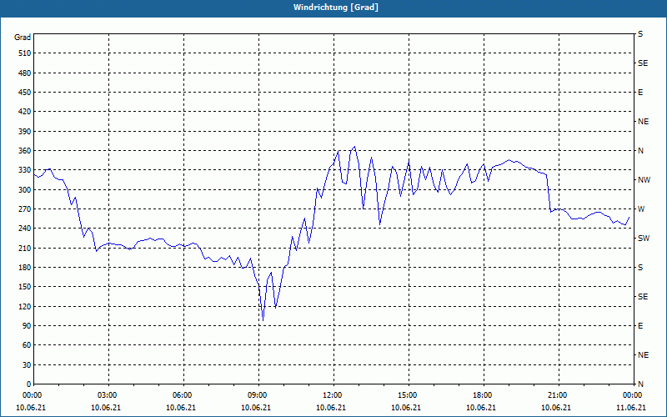The image size is (667, 417).
Task: Pick the 03:00 time label
Action: tap(108, 395)
